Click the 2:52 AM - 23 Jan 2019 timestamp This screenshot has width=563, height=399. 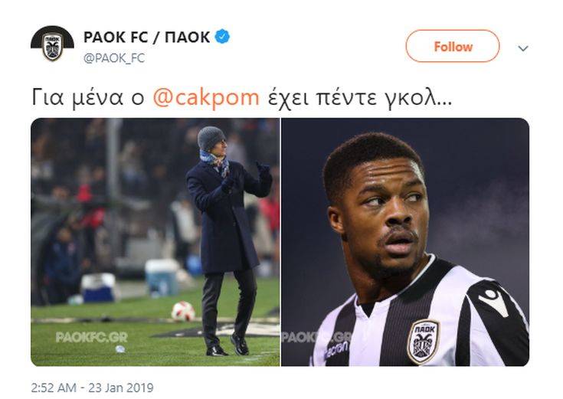92,388
